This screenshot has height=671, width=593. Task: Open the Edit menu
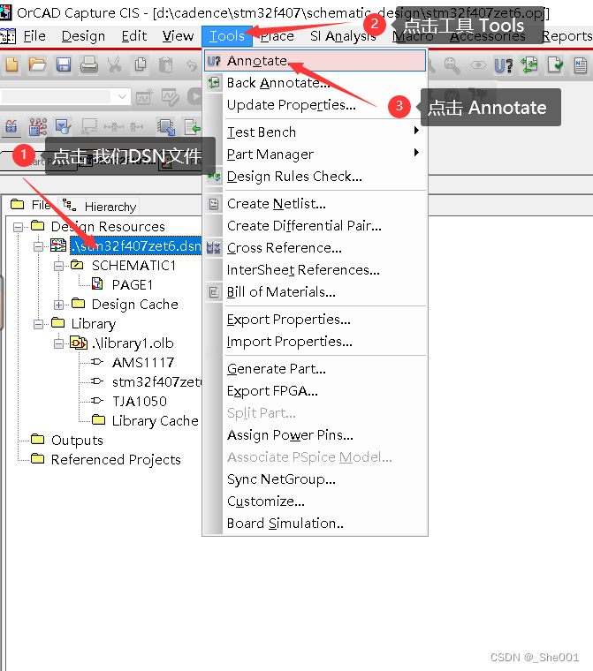point(134,36)
